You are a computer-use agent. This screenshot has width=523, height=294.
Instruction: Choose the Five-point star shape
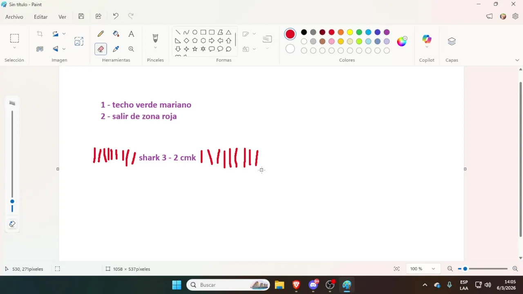point(195,49)
